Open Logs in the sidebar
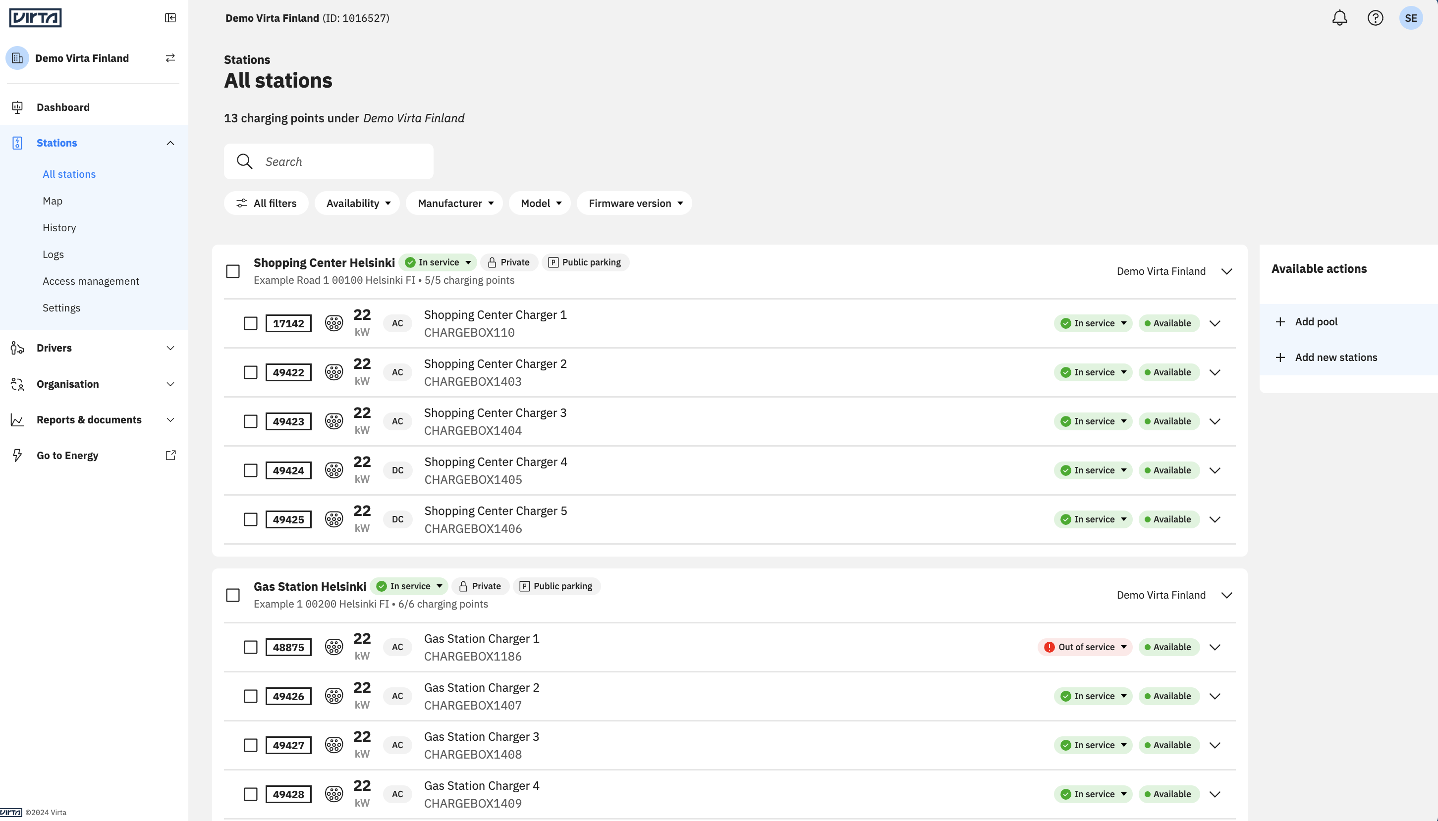1438x821 pixels. 53,255
